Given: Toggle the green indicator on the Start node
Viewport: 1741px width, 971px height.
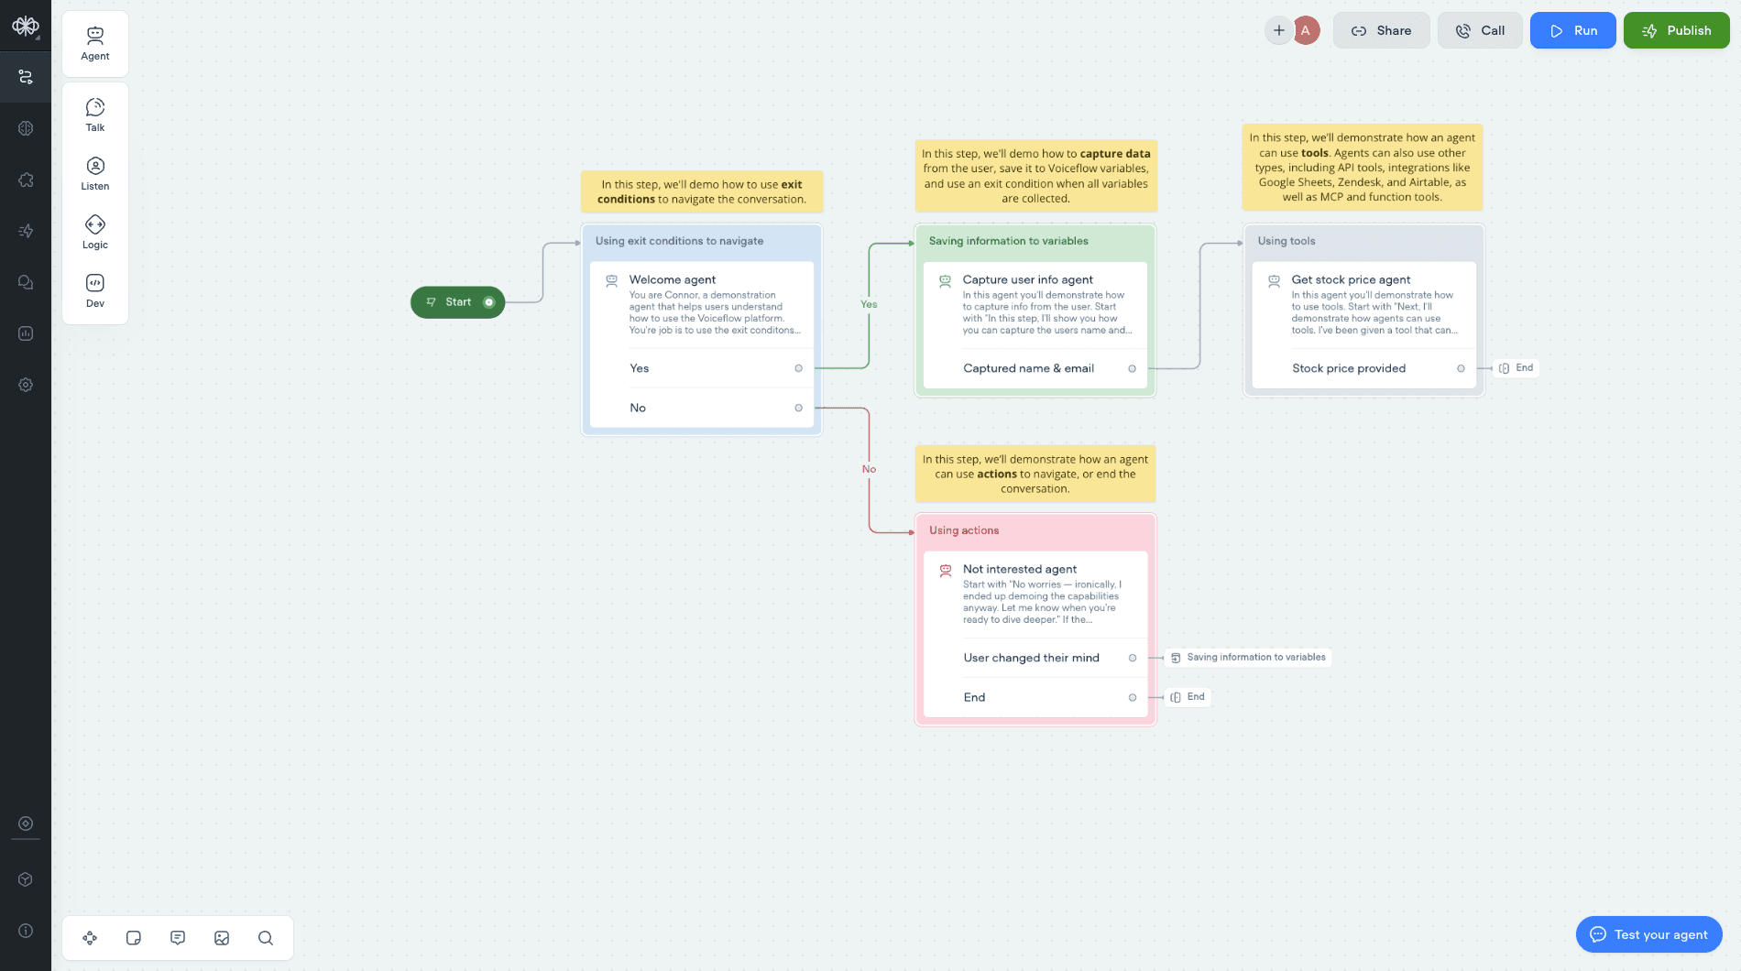Looking at the screenshot, I should 487,301.
